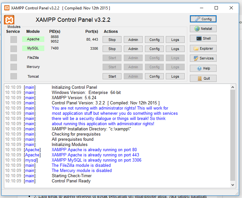
Task: Open the Apache Logs menu
Action: [175, 40]
